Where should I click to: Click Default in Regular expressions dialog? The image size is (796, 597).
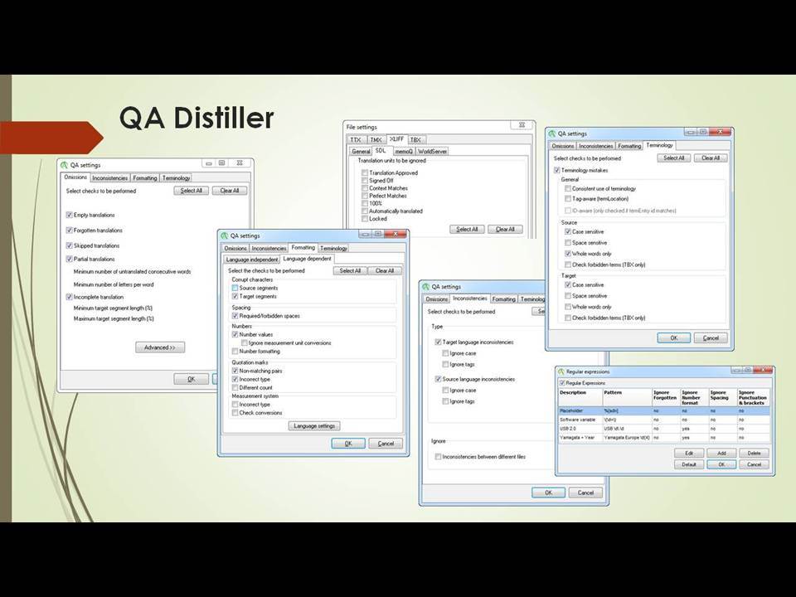[689, 464]
